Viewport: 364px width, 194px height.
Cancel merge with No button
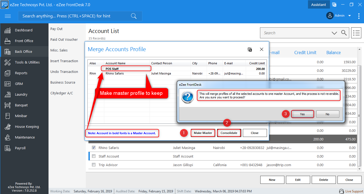(328, 114)
